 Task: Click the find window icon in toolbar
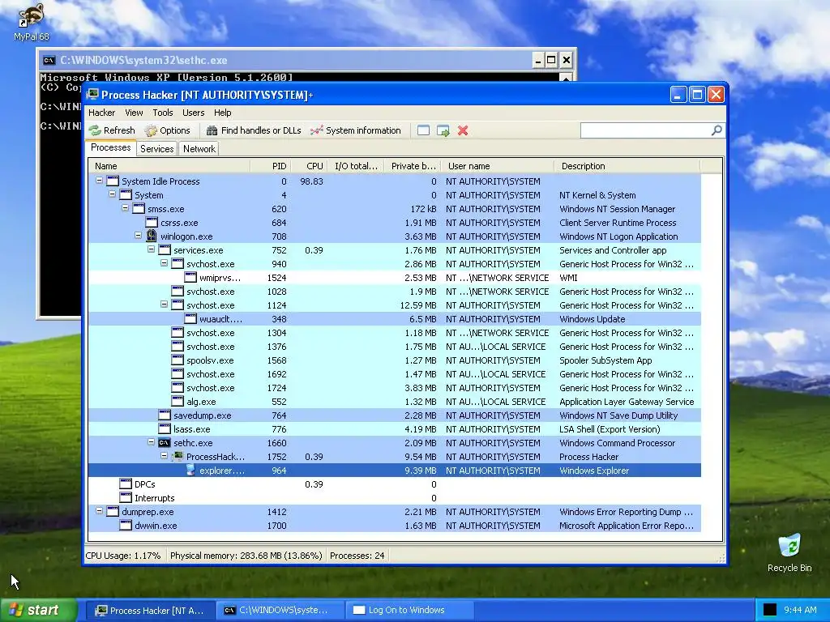click(423, 130)
